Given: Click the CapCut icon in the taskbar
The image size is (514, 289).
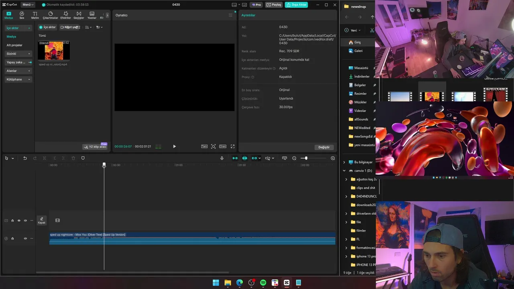Looking at the screenshot, I should coord(287,283).
